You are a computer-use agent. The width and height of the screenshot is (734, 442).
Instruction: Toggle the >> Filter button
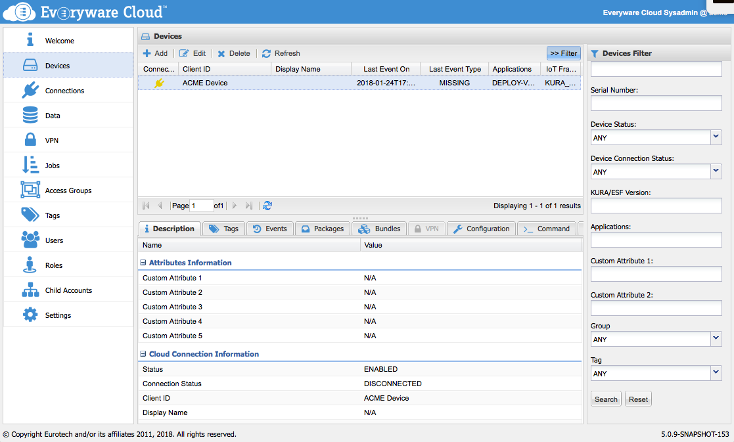(564, 53)
